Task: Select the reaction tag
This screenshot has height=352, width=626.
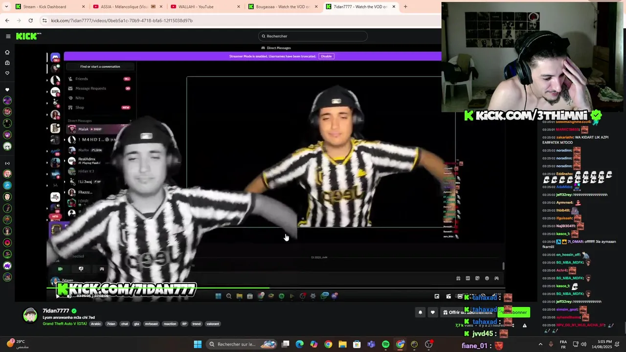Action: pyautogui.click(x=170, y=324)
